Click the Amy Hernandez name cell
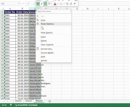130x107 pixels. point(35,80)
